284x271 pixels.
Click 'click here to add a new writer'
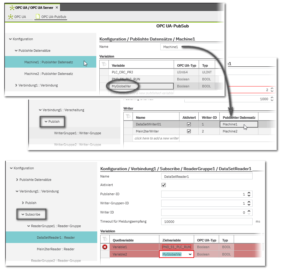[157, 138]
